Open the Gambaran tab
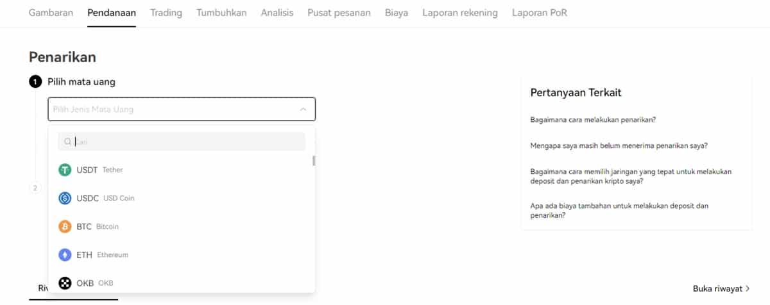Screen dimensions: 770x305 [51, 13]
